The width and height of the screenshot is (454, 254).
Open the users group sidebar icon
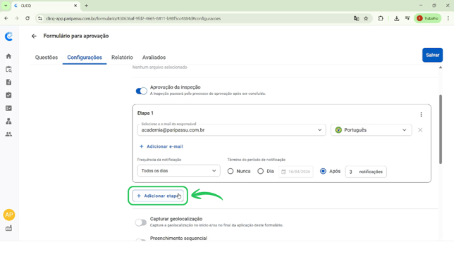click(8, 134)
